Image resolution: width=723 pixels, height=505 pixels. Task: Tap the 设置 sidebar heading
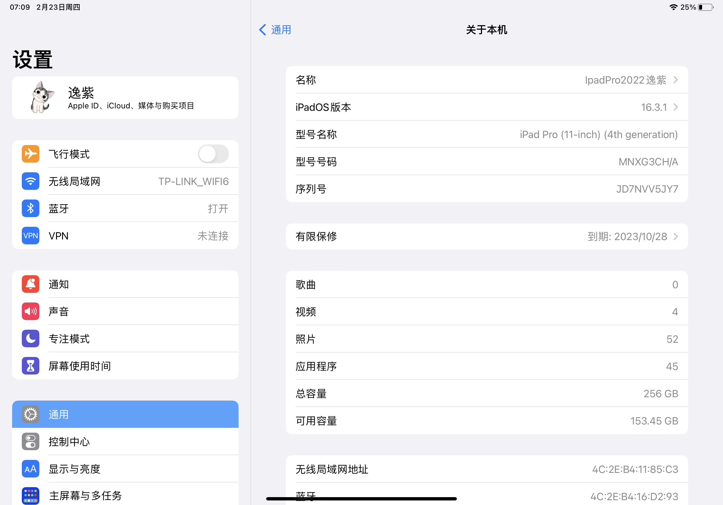pos(32,60)
